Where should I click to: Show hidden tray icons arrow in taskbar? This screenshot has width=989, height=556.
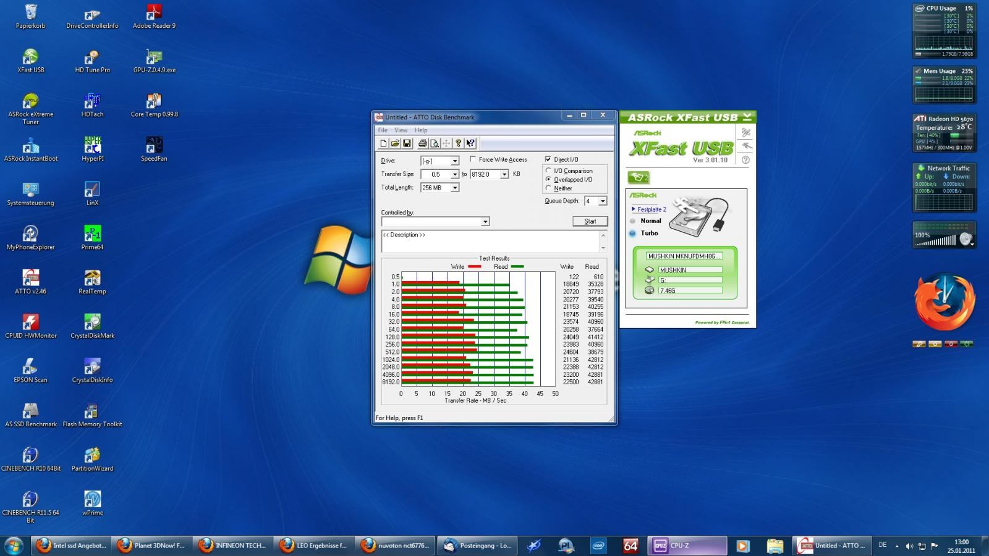pyautogui.click(x=897, y=546)
